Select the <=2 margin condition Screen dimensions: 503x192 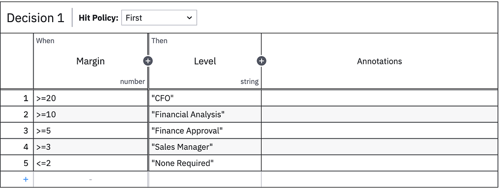pos(90,164)
